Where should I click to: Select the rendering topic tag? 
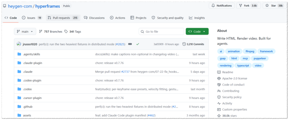click(x=225, y=65)
